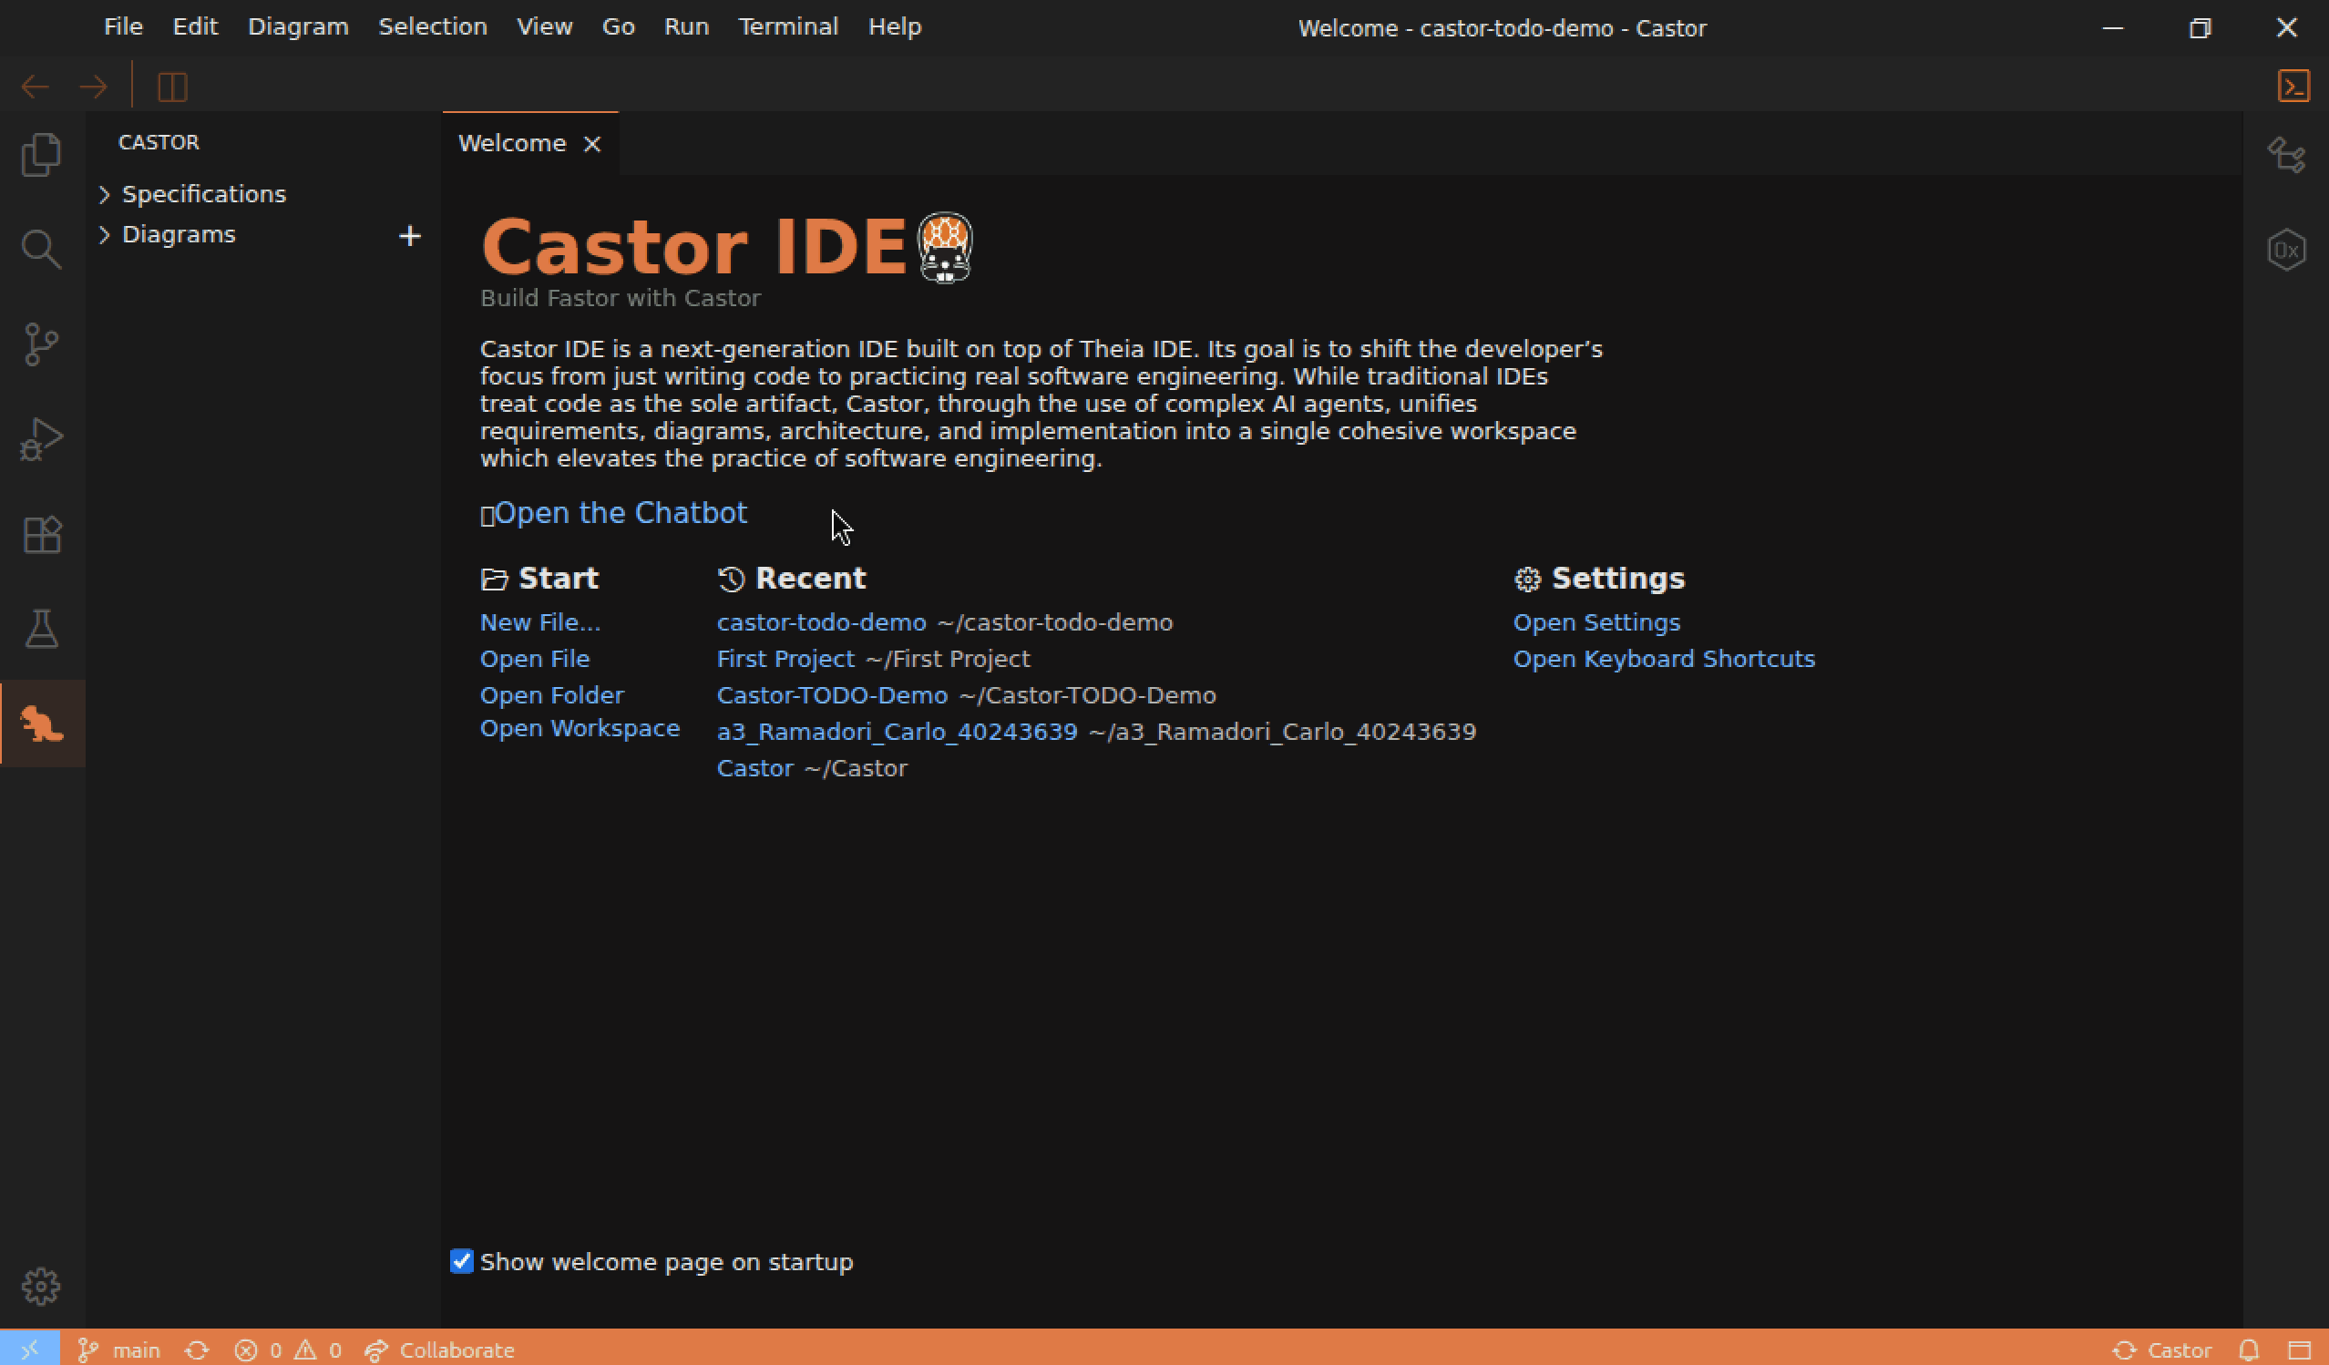This screenshot has height=1365, width=2329.
Task: Toggle the sidebar layout button in the toolbar
Action: (172, 87)
